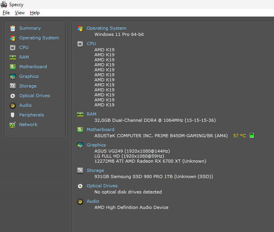This screenshot has width=274, height=232.
Task: Click the Samsung SSD 980 PRO 1TB line
Action: coord(154,177)
